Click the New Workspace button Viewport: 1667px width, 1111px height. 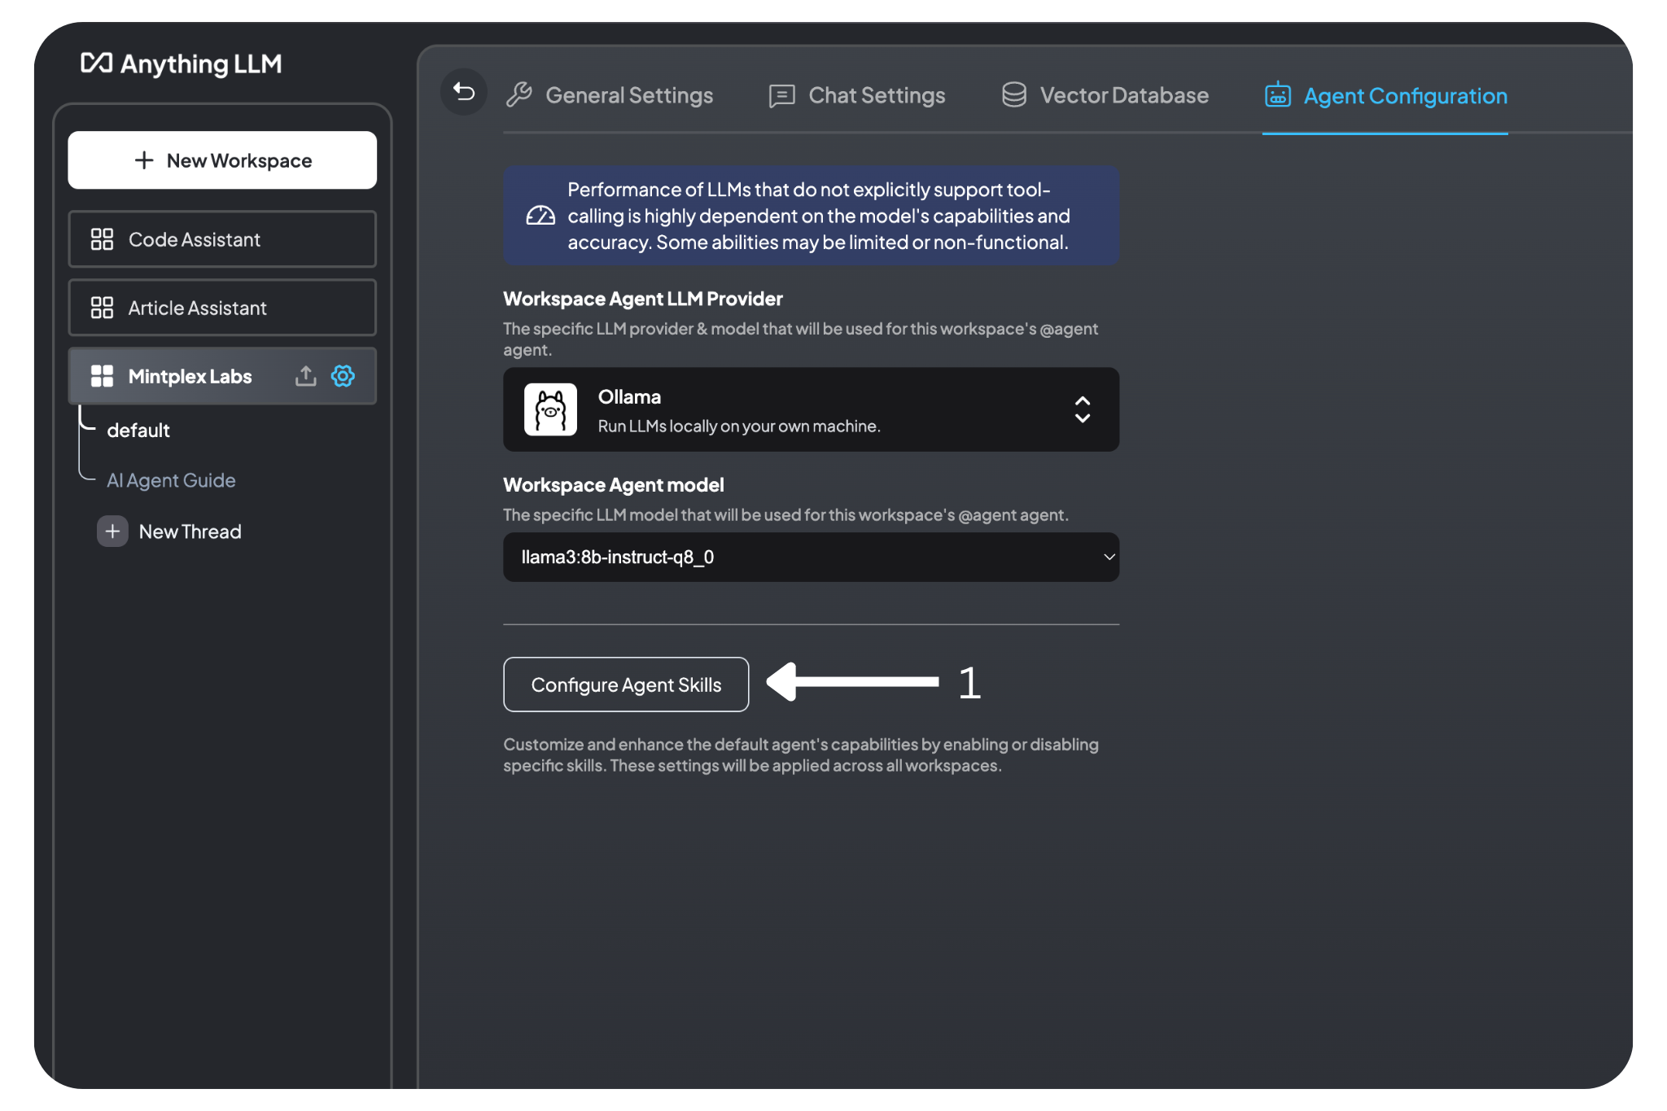coord(225,159)
